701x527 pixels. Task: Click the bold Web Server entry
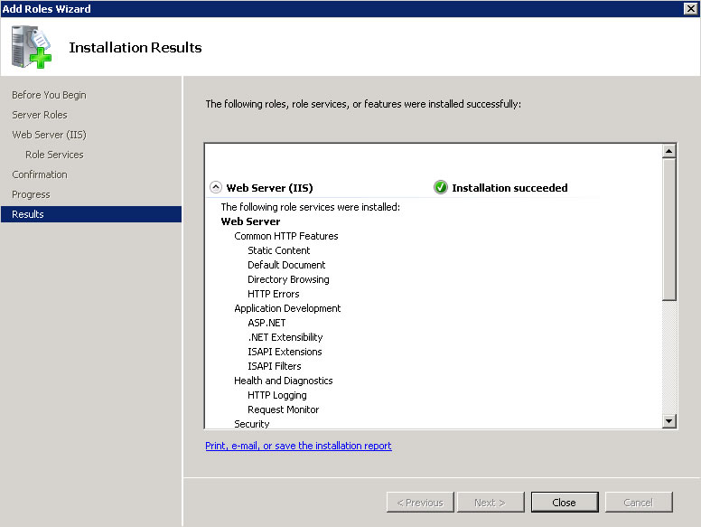point(250,221)
